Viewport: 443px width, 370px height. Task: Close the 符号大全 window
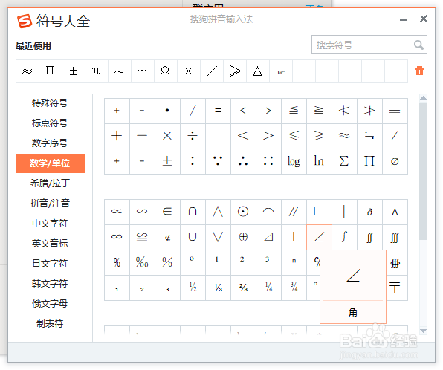[x=424, y=19]
